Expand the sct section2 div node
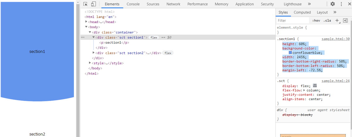 tap(94, 53)
